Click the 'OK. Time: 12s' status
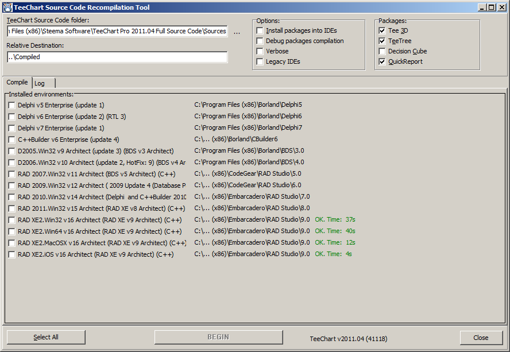This screenshot has width=510, height=352. [x=335, y=242]
